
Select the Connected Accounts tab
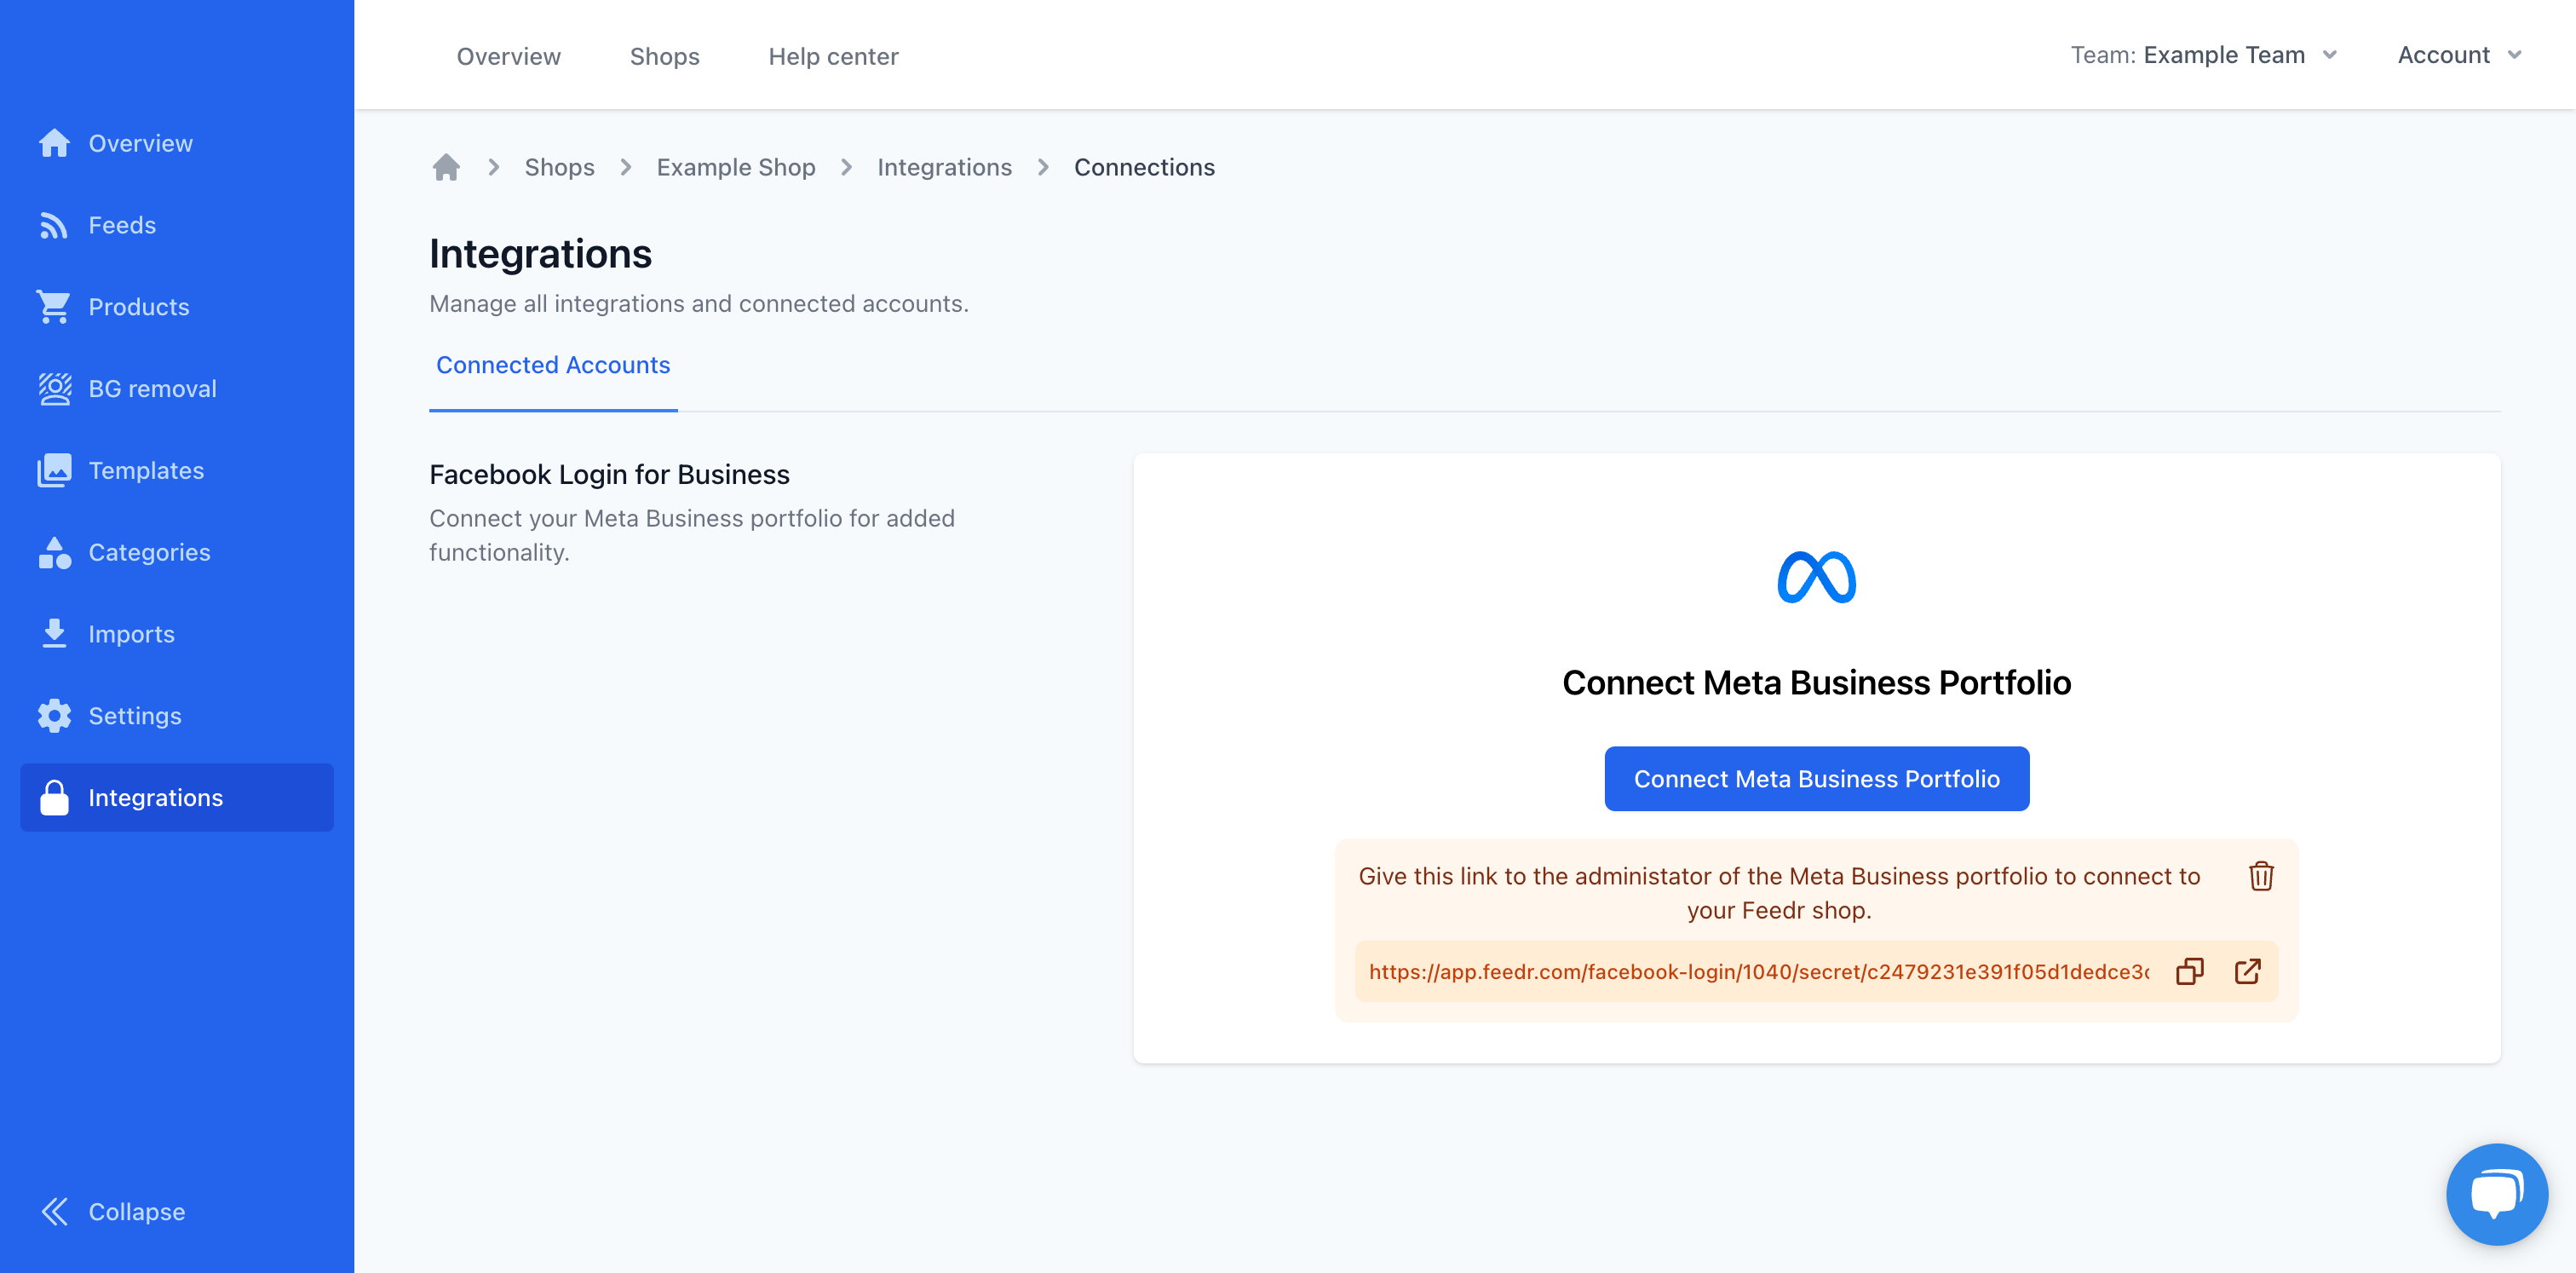pos(553,365)
